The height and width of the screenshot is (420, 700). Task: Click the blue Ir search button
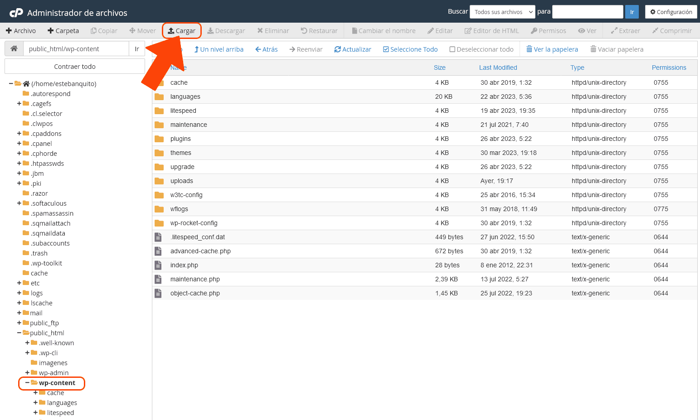[632, 12]
